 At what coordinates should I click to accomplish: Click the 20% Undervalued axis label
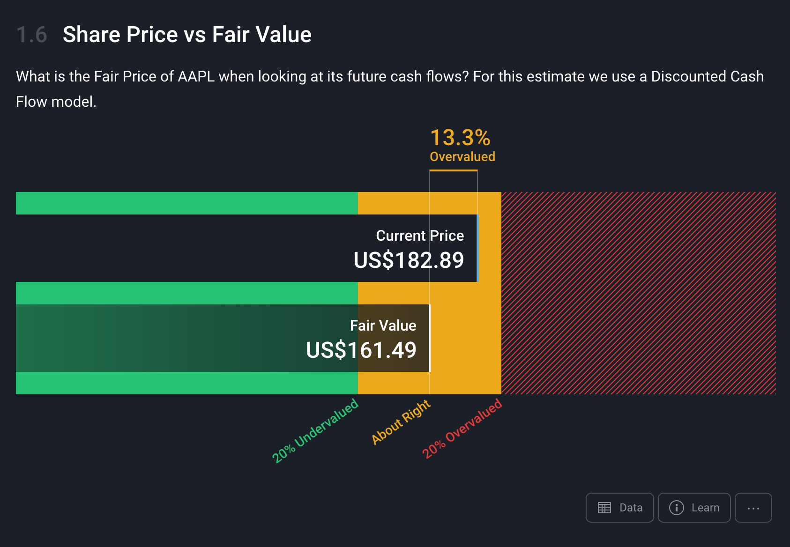315,431
